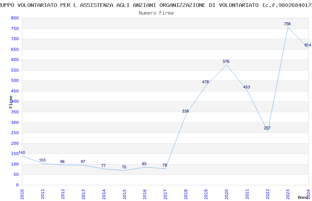Click the 453 data label for 2021
Image resolution: width=312 pixels, height=201 pixels.
click(x=247, y=87)
